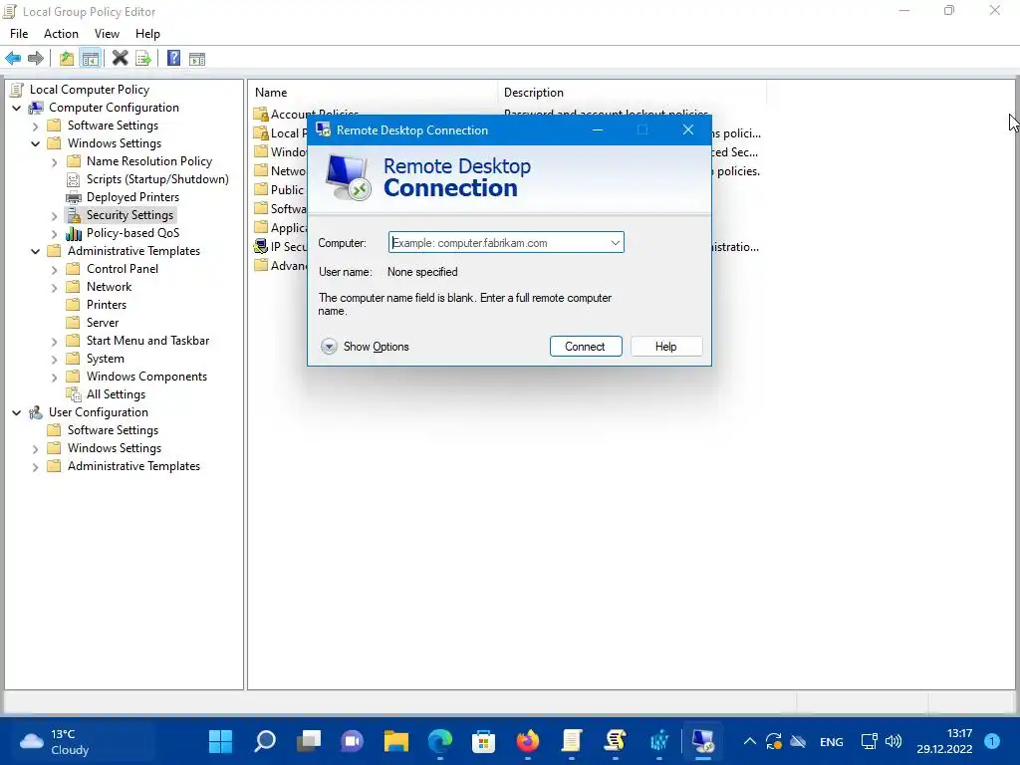Select Printers folder in the tree

[106, 305]
